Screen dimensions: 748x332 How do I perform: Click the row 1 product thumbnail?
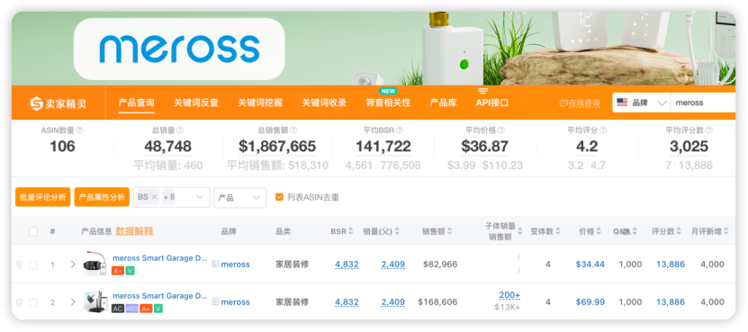95,264
